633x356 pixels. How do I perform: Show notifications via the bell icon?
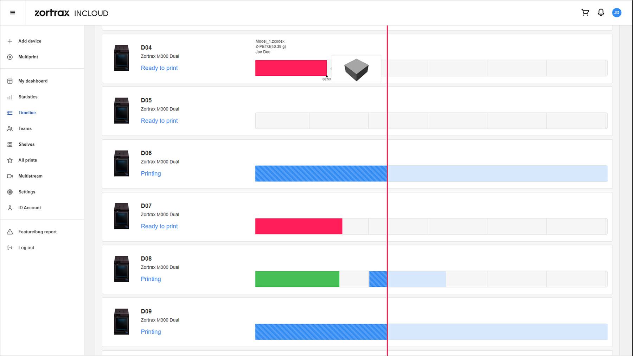[x=601, y=13]
